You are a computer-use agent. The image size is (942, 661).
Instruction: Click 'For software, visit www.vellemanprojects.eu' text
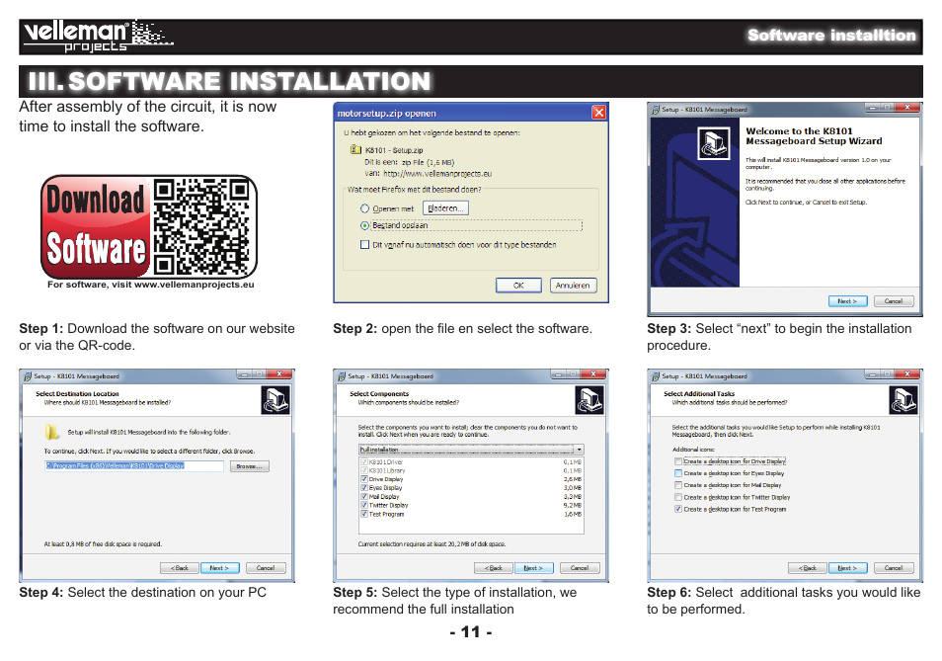tap(151, 285)
